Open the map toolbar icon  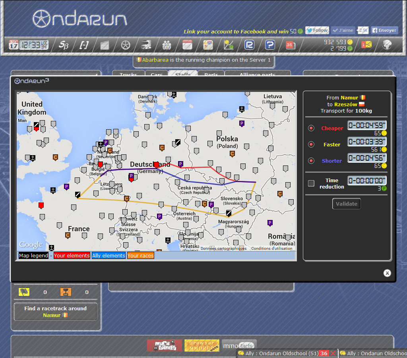point(208,45)
